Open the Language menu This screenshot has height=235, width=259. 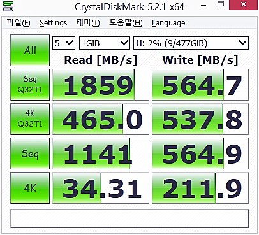168,23
